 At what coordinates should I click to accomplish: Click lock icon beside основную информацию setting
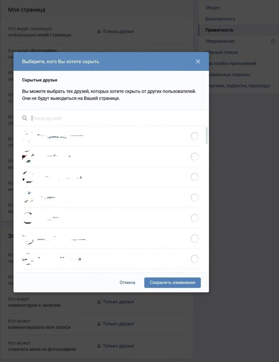(99, 31)
